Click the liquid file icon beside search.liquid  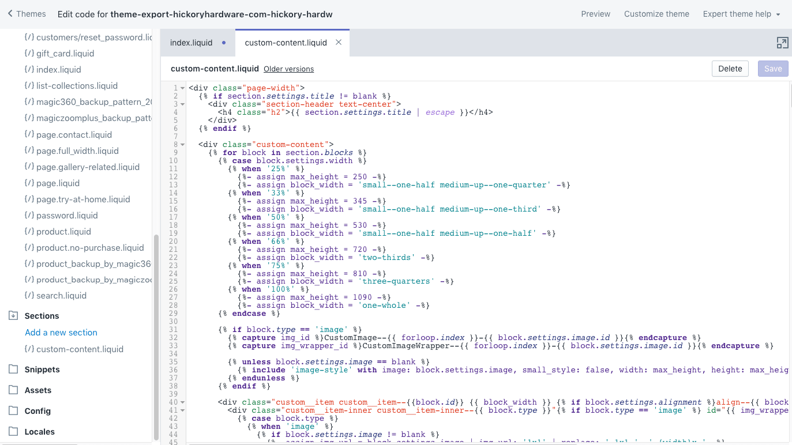(x=29, y=295)
